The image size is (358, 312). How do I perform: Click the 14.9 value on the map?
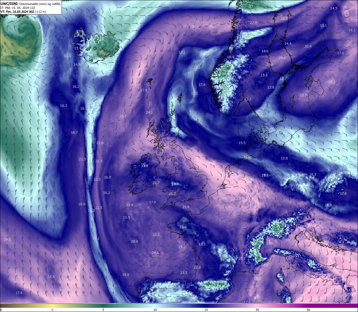pyautogui.click(x=77, y=65)
